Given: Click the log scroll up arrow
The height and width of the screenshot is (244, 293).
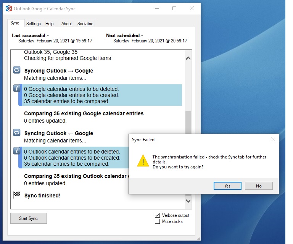Looking at the screenshot, I should (188, 58).
